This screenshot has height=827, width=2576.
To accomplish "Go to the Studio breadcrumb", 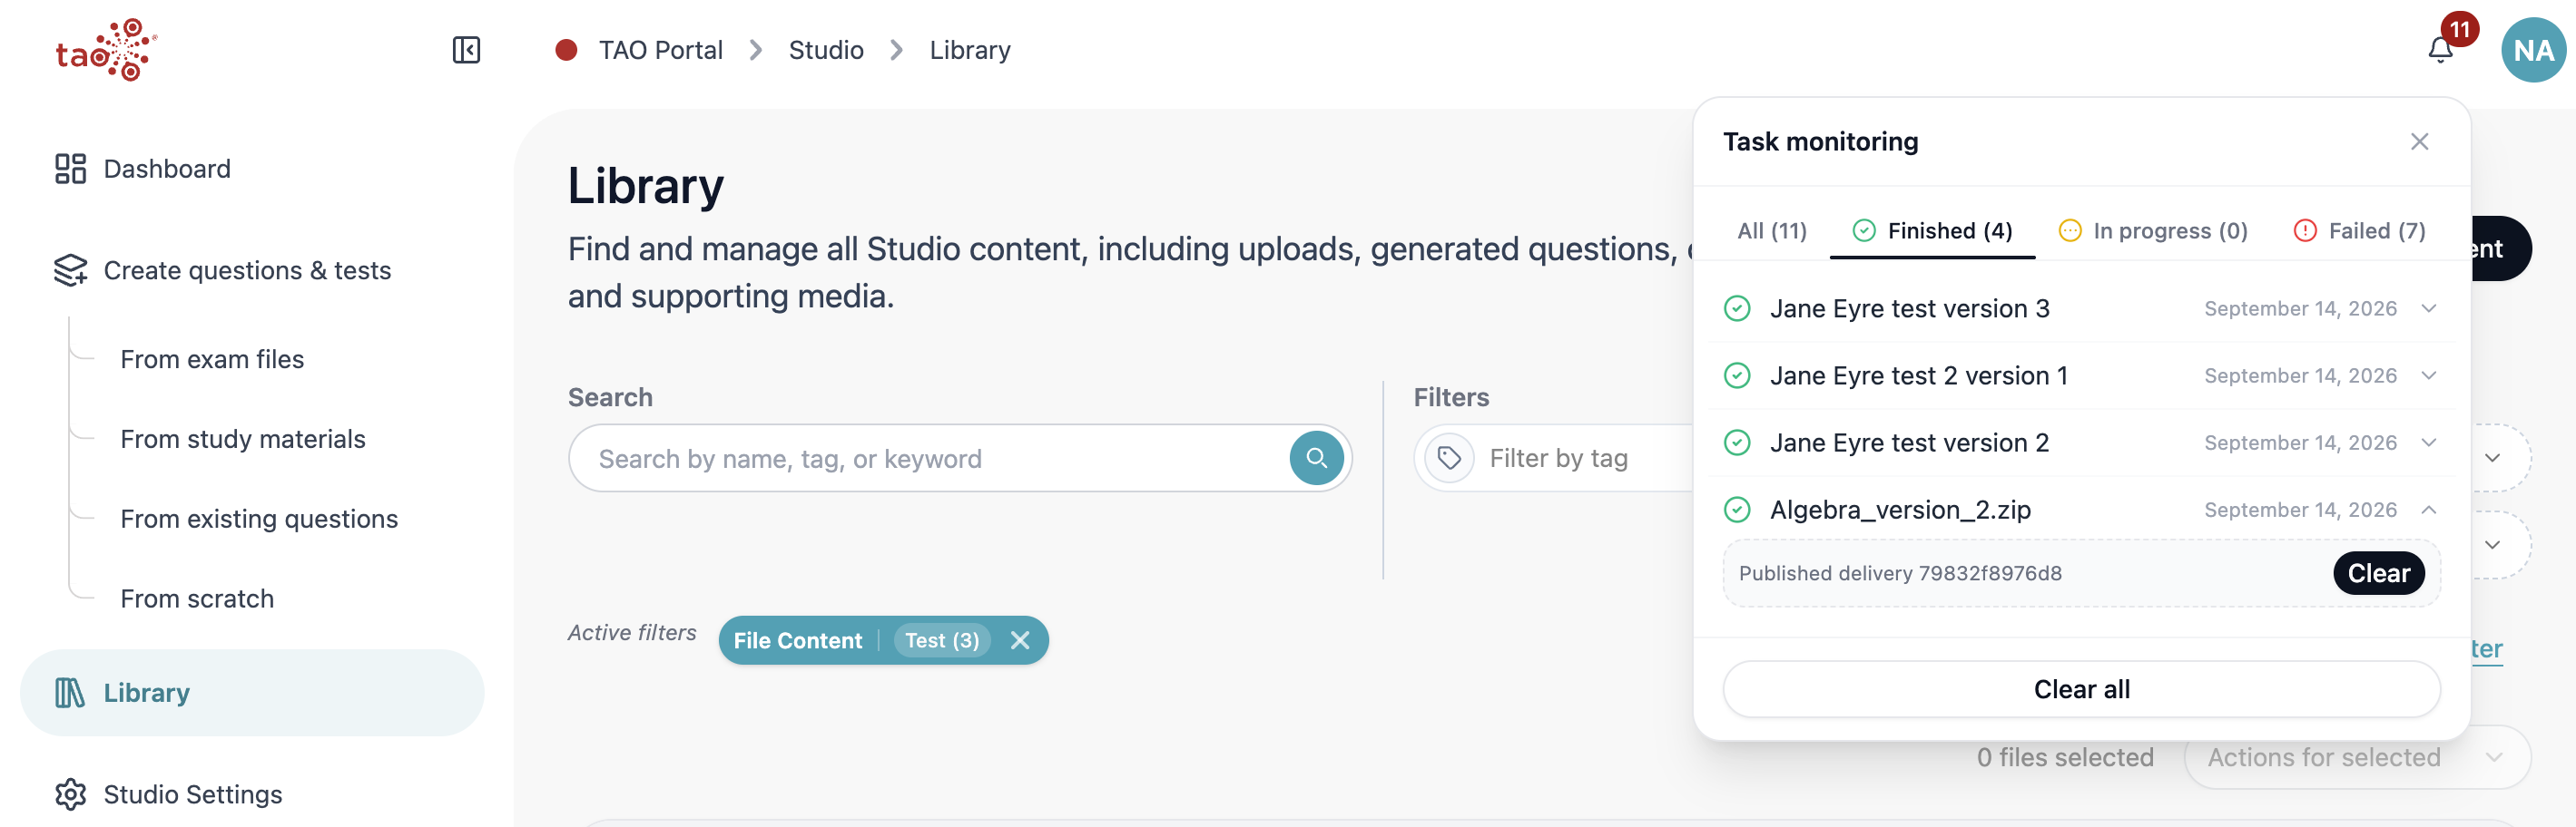I will (826, 50).
